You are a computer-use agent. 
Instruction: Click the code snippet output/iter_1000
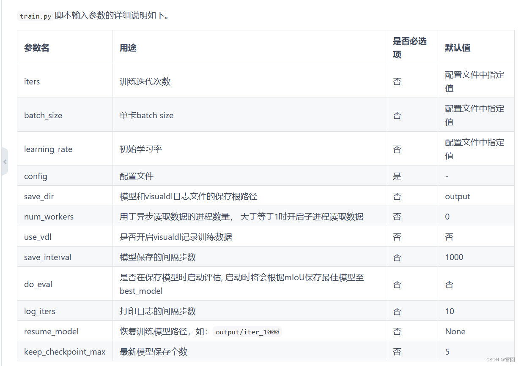pos(247,332)
